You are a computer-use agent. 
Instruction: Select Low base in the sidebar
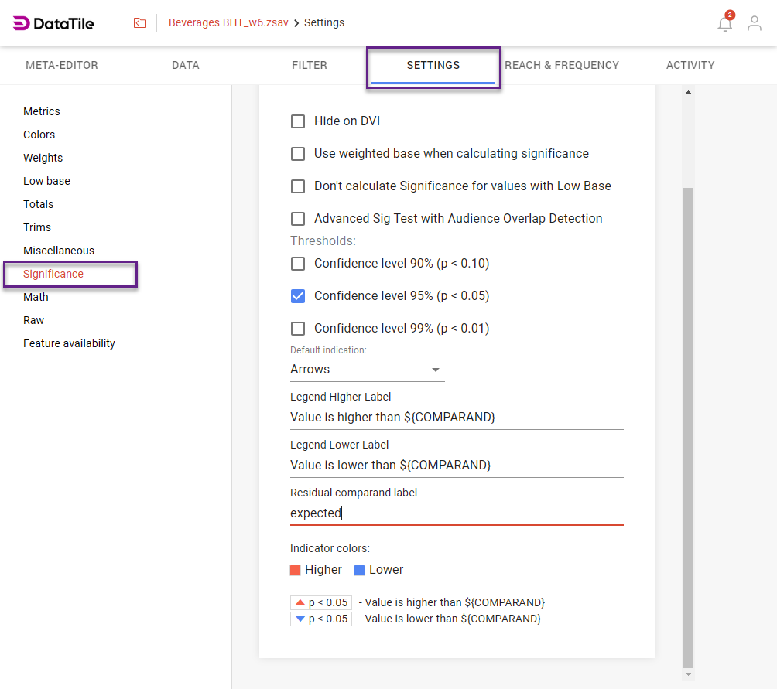[x=46, y=181]
